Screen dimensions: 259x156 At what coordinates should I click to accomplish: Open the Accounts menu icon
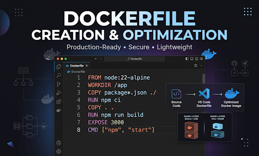coord(59,143)
